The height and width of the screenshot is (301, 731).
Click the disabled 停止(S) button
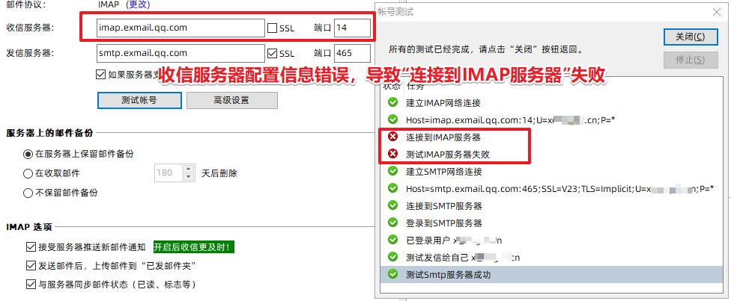(x=691, y=60)
